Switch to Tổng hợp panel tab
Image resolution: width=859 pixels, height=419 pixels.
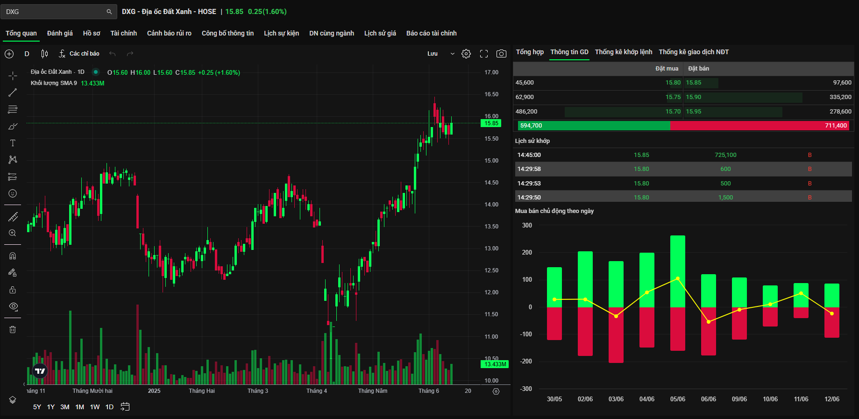coord(530,52)
